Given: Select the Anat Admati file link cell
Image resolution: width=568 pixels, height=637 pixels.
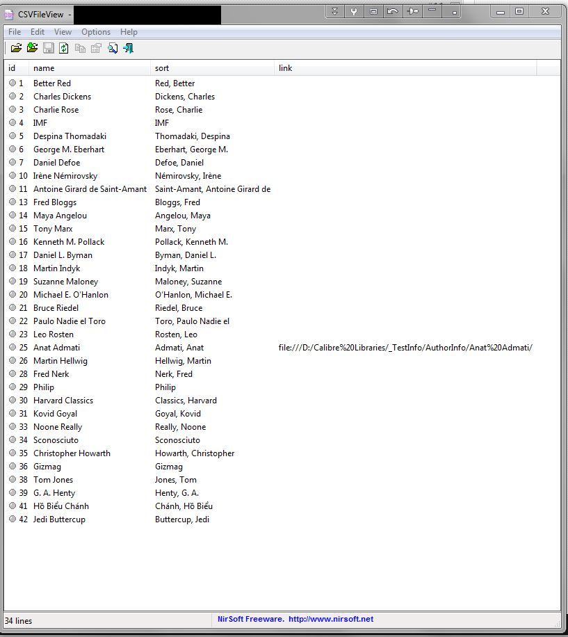Looking at the screenshot, I should click(405, 347).
